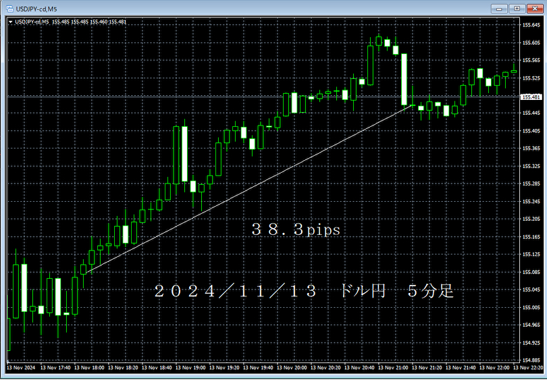The width and height of the screenshot is (547, 380).
Task: Click the 155.525 price axis label
Action: (x=531, y=78)
